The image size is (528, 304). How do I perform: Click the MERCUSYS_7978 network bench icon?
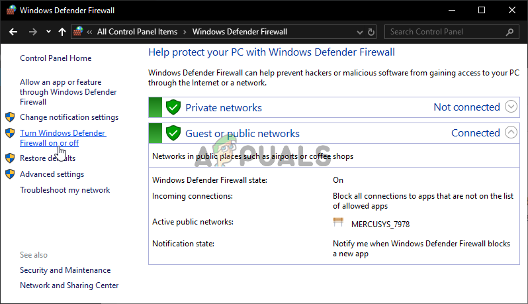pos(339,223)
